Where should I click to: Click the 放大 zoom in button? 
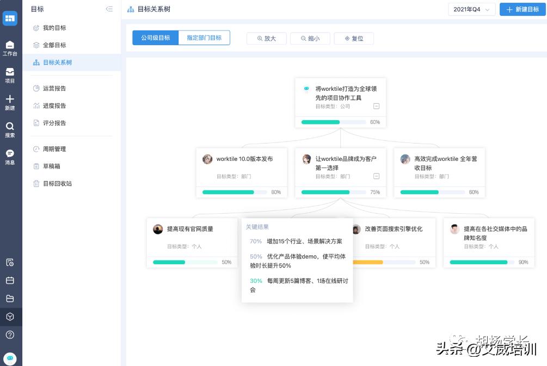pyautogui.click(x=267, y=39)
